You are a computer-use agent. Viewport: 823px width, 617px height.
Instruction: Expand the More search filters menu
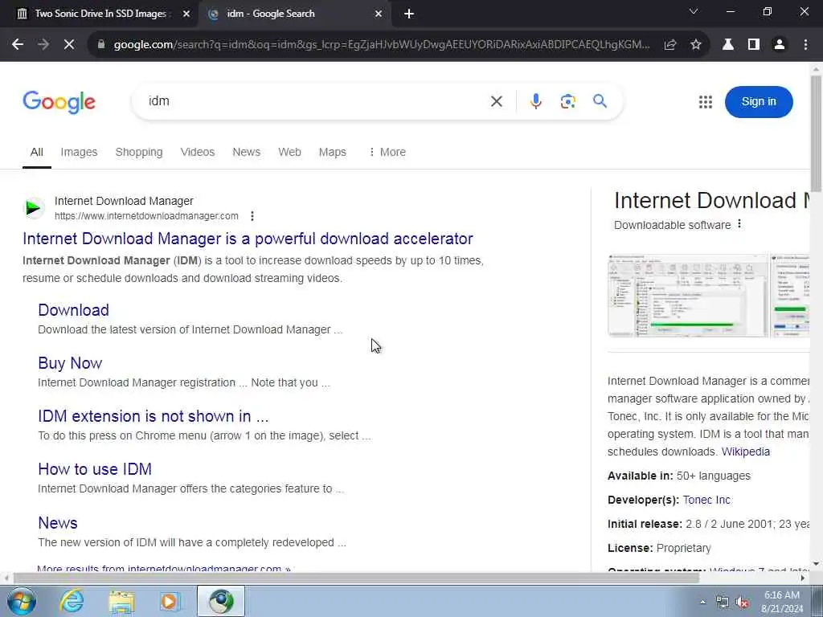(x=387, y=152)
